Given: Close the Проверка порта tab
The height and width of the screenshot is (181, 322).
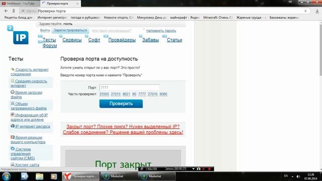Looking at the screenshot, I should pyautogui.click(x=77, y=4).
